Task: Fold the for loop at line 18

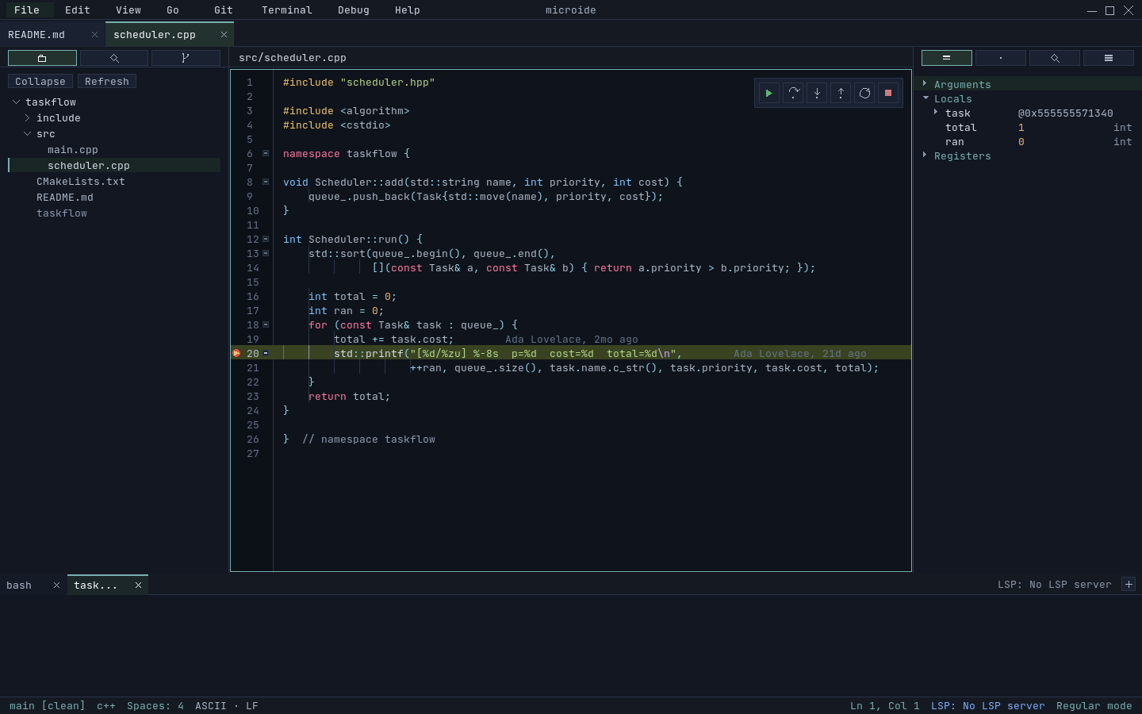Action: coord(266,324)
